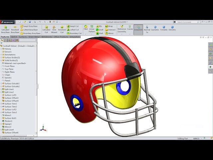This screenshot has height=160, width=213.
Task: Select the Draft feature
Action: pyautogui.click(x=100, y=30)
